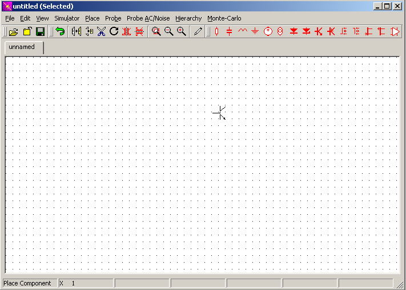Zoom out with the minus magnifier
This screenshot has height=290, width=406.
(x=169, y=31)
